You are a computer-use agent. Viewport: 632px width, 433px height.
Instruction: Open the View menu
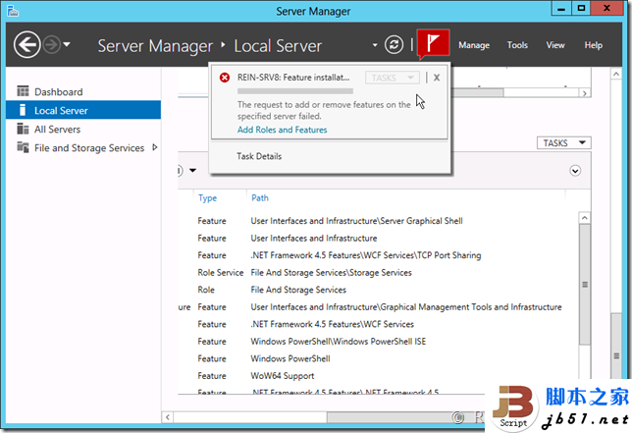[555, 45]
